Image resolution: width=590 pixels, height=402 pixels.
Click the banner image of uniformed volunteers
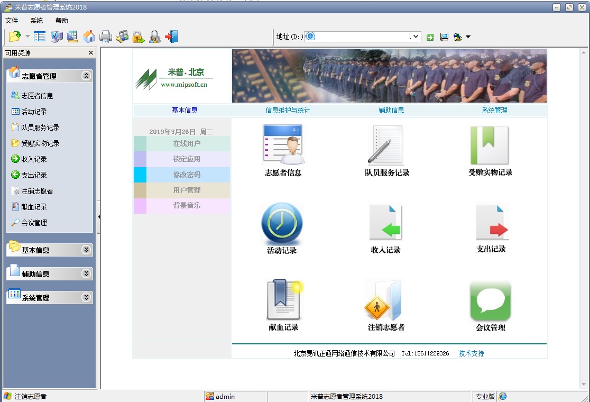point(389,76)
